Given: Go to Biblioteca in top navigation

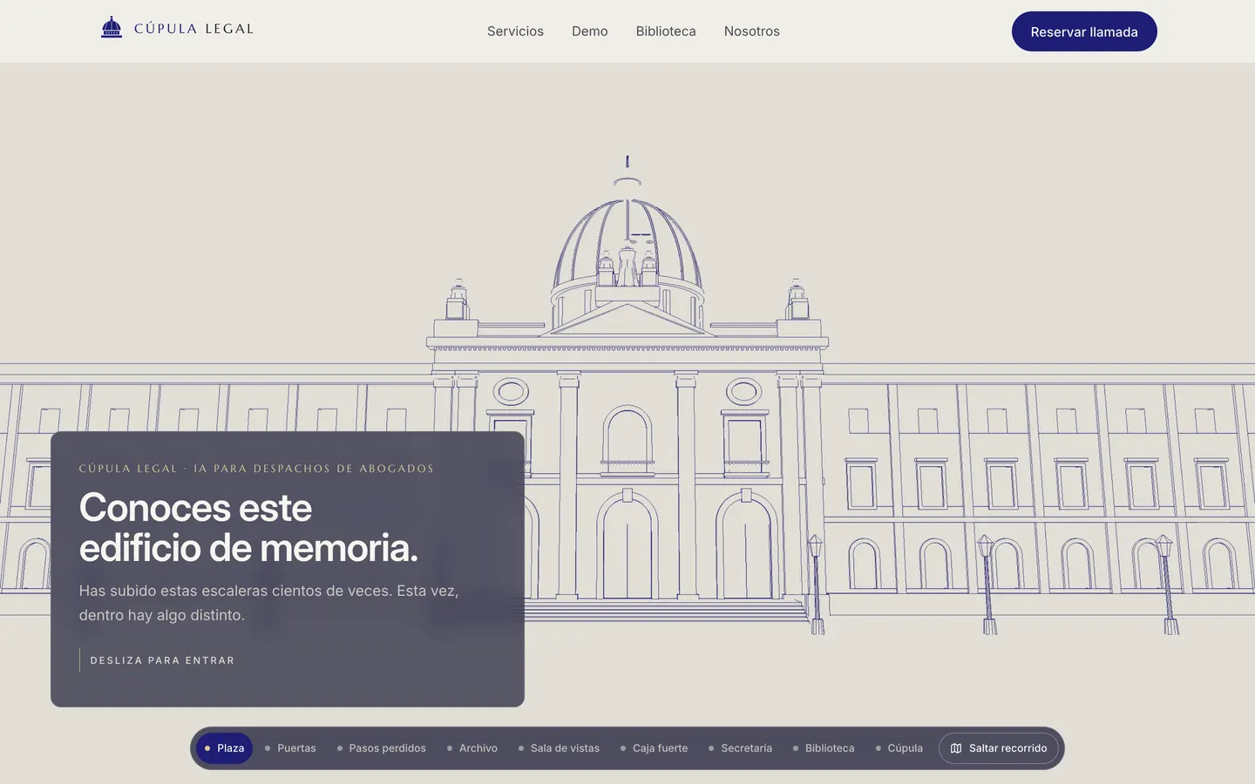Looking at the screenshot, I should [666, 31].
